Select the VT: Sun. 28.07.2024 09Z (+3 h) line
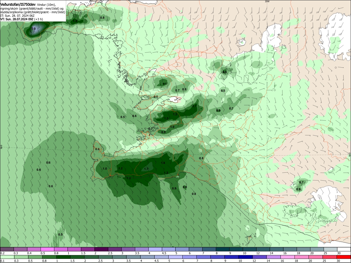 (x=21, y=19)
